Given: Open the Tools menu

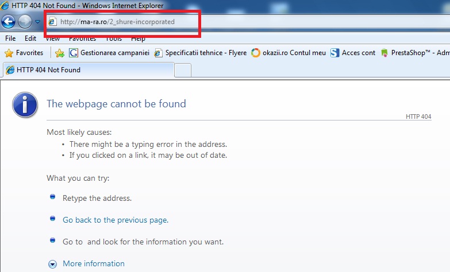Looking at the screenshot, I should 114,39.
